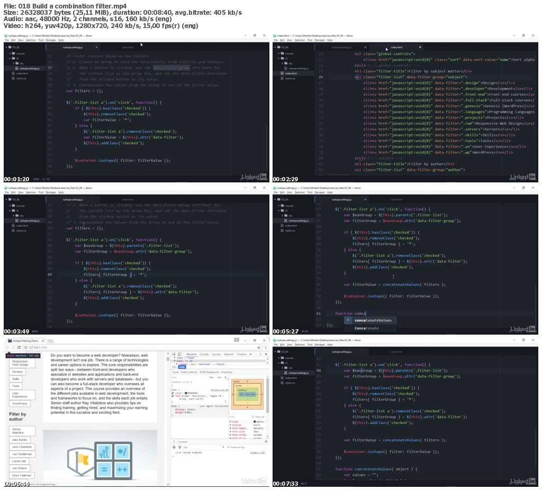The image size is (542, 490).
Task: Click index.html file icon in 00:02:29 tree
Action: 282,73
